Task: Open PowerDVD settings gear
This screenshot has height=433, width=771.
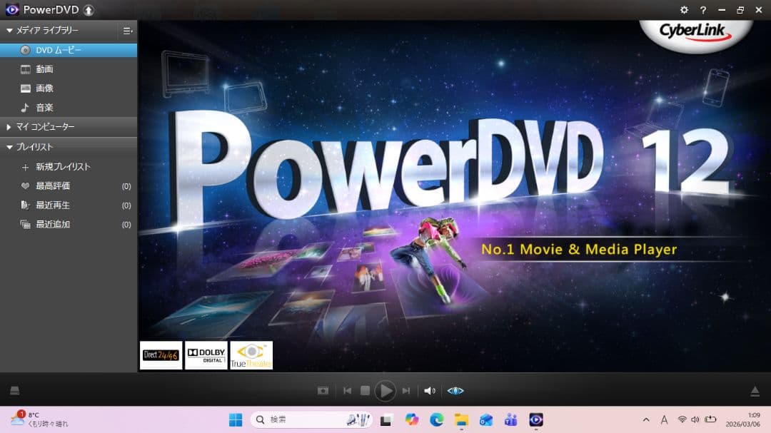Action: (x=684, y=10)
